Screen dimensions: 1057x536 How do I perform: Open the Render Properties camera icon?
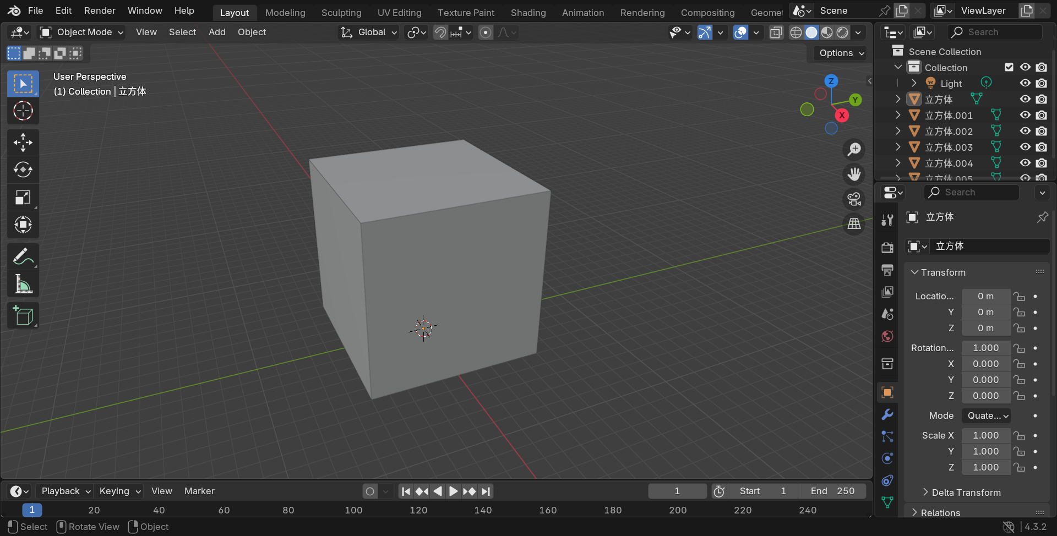[x=887, y=247]
